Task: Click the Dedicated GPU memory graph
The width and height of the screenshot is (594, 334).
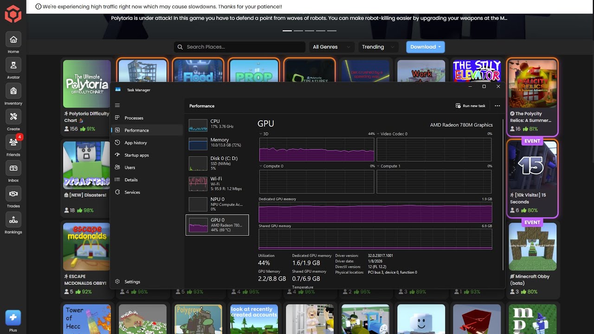Action: tap(375, 212)
